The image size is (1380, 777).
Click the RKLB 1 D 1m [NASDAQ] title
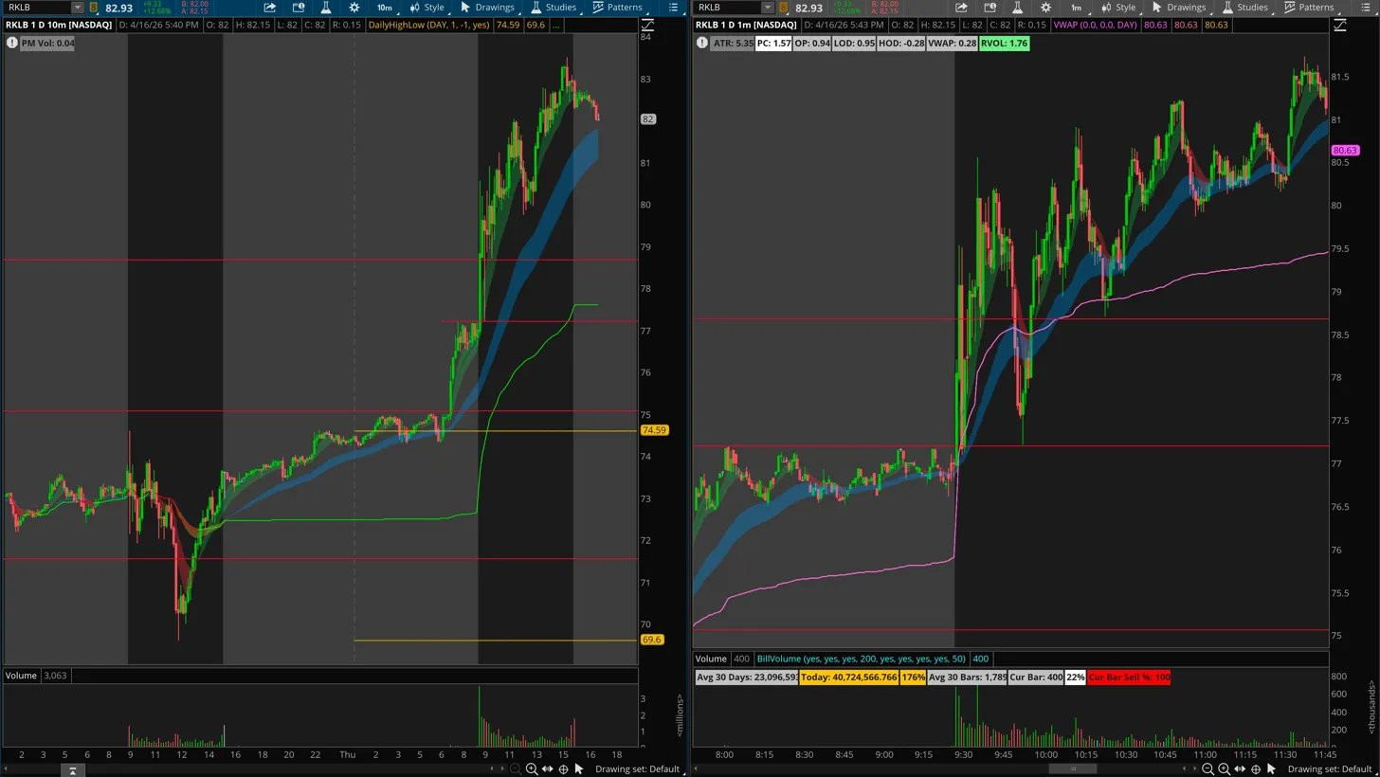coord(748,25)
